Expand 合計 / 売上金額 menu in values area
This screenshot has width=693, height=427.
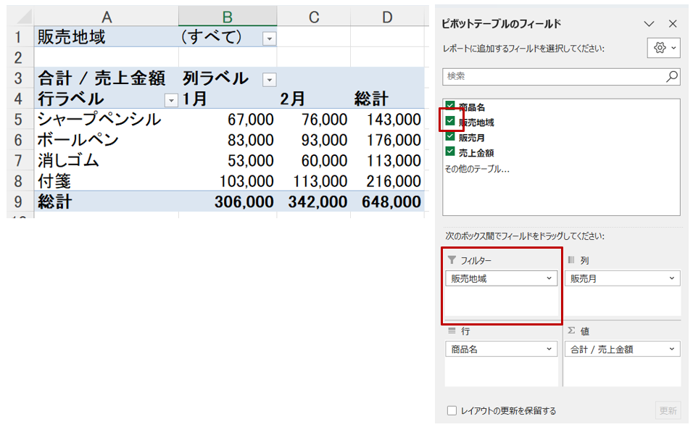pos(672,349)
